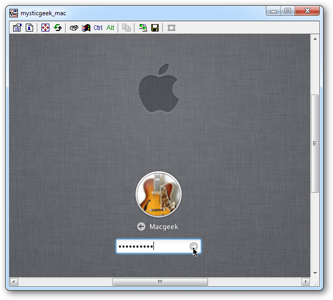Viewport: 333px width, 300px height.
Task: Minimize the mysticgeek_mac window
Action: (274, 11)
